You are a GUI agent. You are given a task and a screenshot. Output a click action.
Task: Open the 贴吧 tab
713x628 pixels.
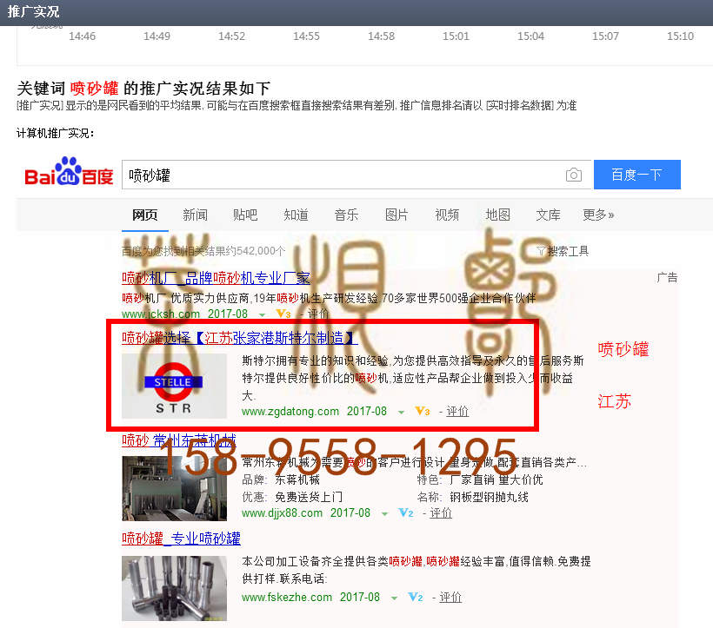(245, 215)
